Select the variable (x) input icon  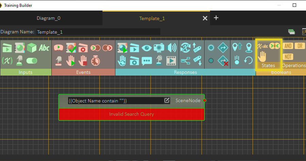pos(7,61)
